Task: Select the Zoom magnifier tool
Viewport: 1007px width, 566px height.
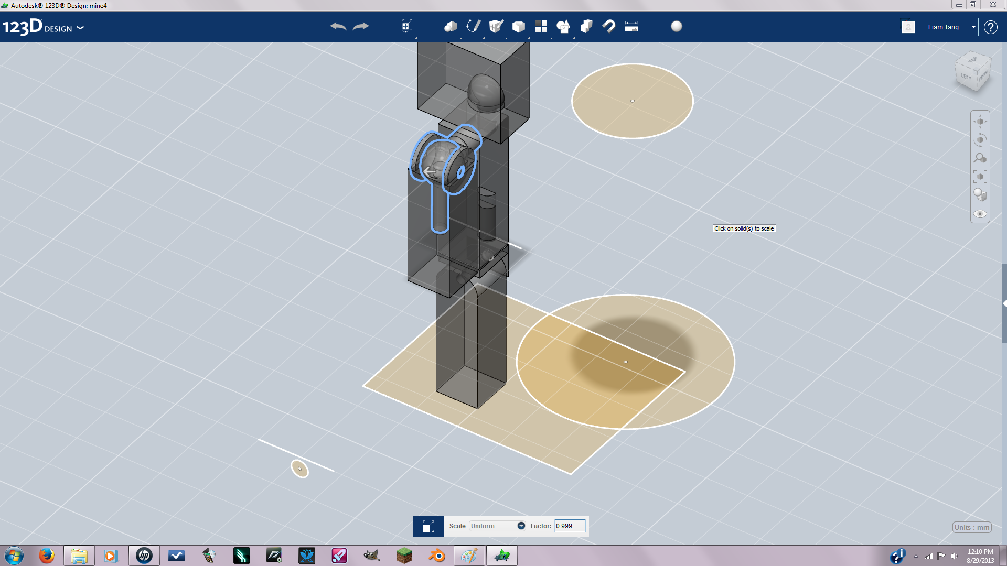Action: click(980, 158)
